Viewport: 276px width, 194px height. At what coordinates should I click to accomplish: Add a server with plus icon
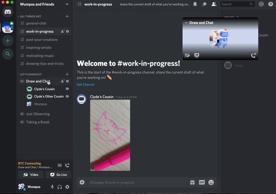(8, 41)
